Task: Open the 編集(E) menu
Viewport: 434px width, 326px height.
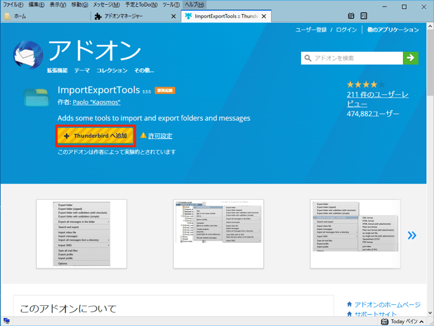Action: pos(37,5)
